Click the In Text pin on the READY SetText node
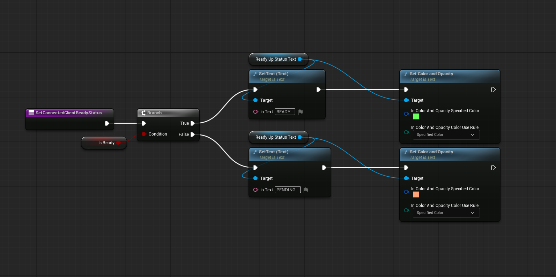Screen dimensions: 556x277 255,112
